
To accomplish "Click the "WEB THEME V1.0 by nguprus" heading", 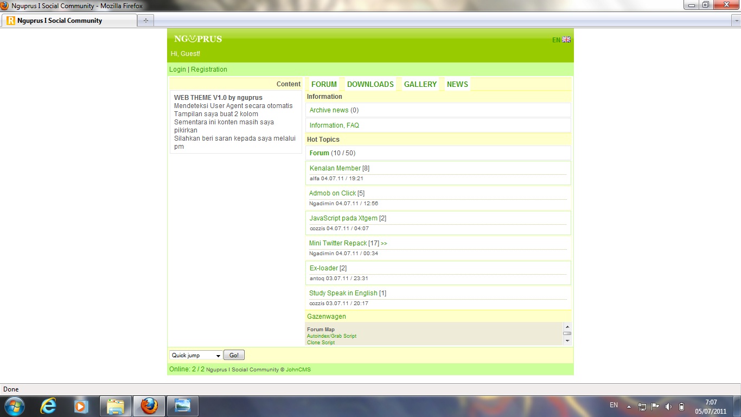I will (218, 98).
